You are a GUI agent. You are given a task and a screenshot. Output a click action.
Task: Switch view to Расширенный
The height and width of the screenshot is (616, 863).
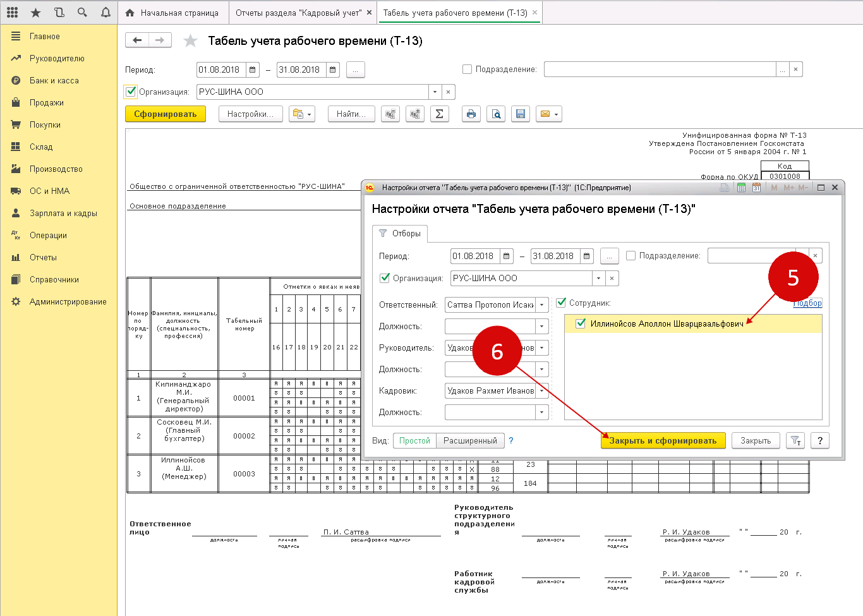point(470,441)
